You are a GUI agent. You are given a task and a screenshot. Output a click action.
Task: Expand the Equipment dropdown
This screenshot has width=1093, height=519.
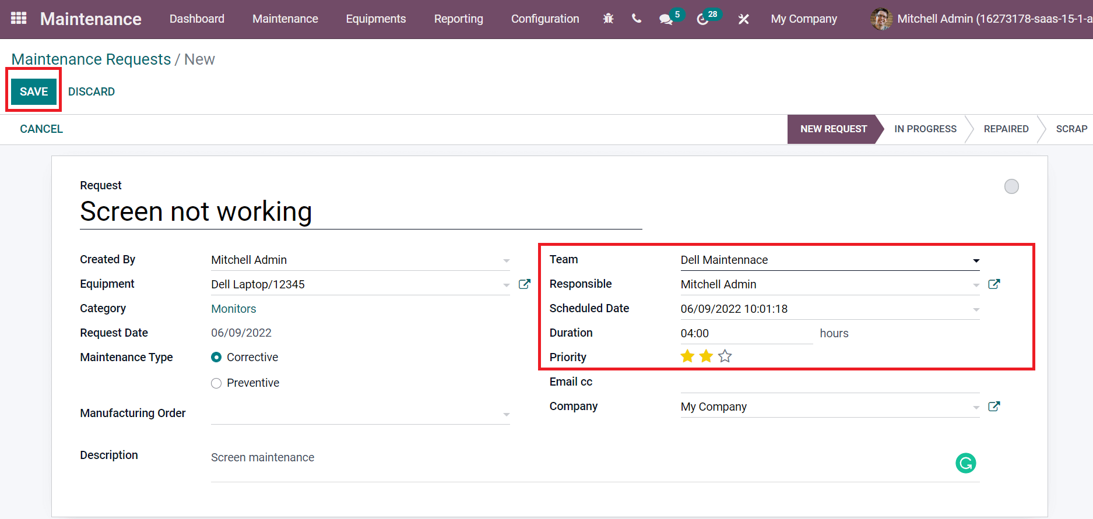[x=506, y=285]
